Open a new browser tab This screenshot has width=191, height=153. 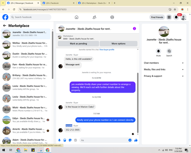click(x=115, y=3)
